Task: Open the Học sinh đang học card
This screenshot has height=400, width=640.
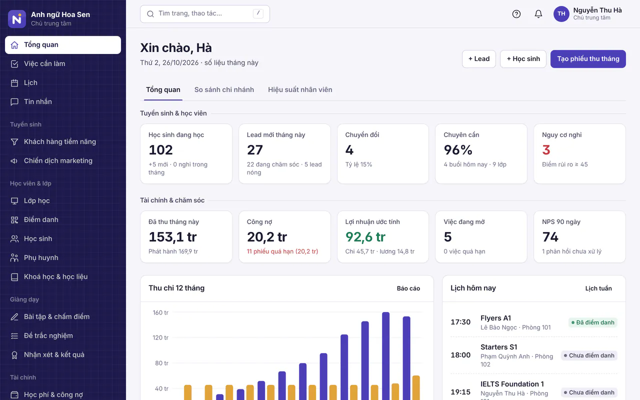Action: (186, 154)
